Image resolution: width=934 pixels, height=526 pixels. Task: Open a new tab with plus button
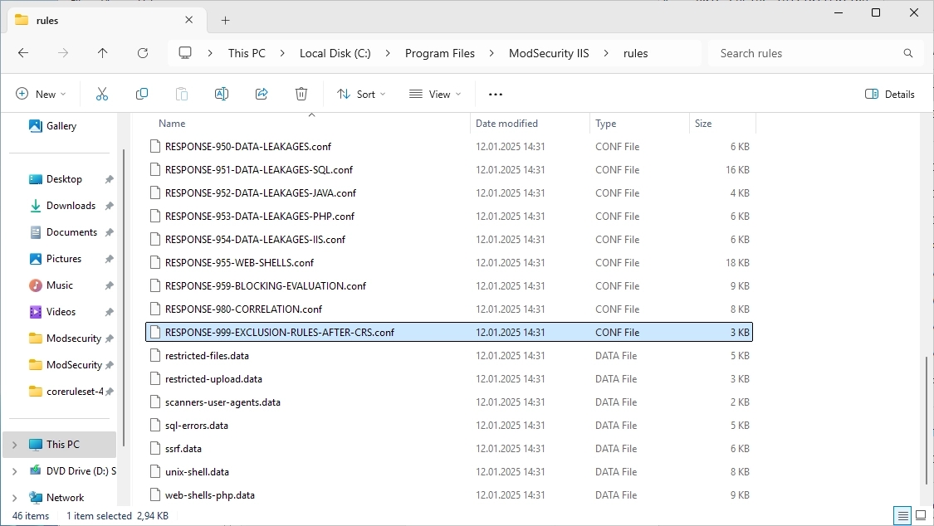click(225, 20)
